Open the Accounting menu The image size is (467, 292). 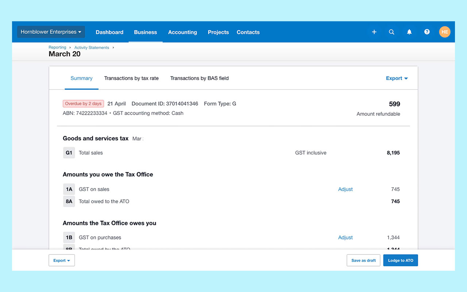182,32
